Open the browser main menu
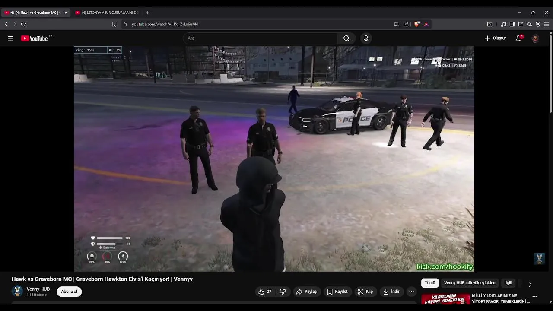Viewport: 553px width, 311px height. pyautogui.click(x=547, y=24)
